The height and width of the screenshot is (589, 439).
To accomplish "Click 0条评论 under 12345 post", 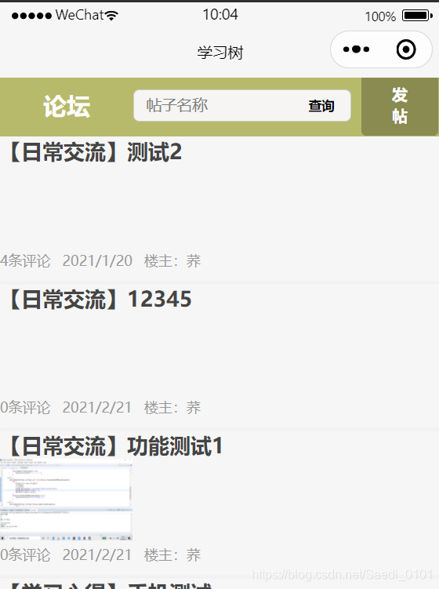I will (25, 408).
